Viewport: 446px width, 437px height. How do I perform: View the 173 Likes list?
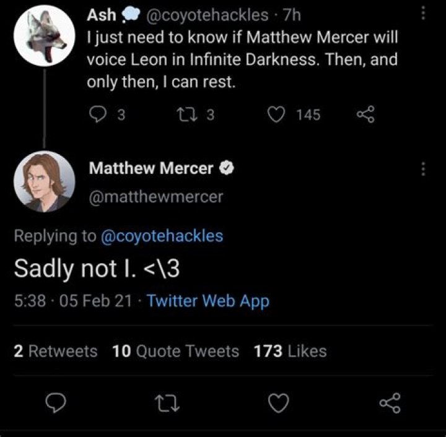(x=290, y=352)
